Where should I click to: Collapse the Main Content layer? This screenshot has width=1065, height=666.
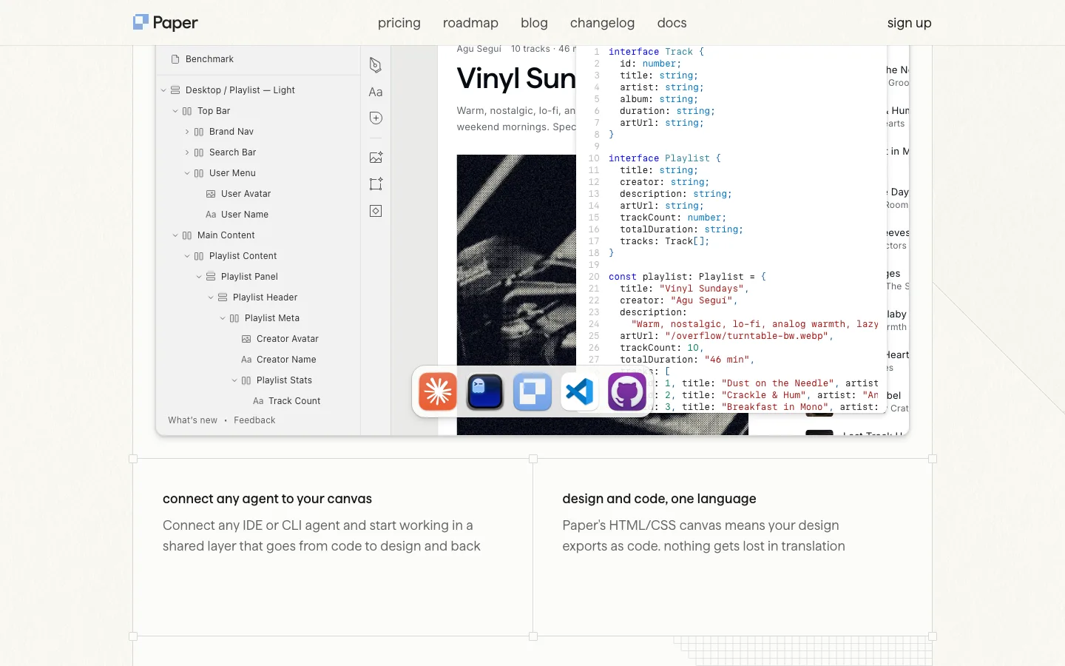point(175,235)
